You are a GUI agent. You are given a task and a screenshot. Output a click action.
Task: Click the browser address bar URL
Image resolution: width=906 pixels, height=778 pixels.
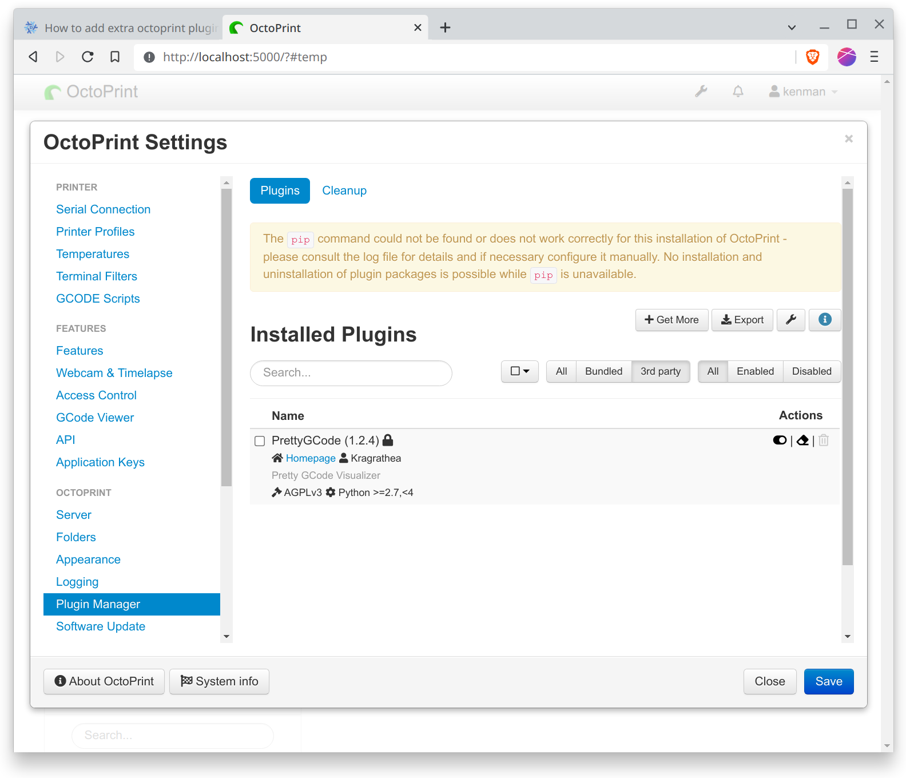245,57
